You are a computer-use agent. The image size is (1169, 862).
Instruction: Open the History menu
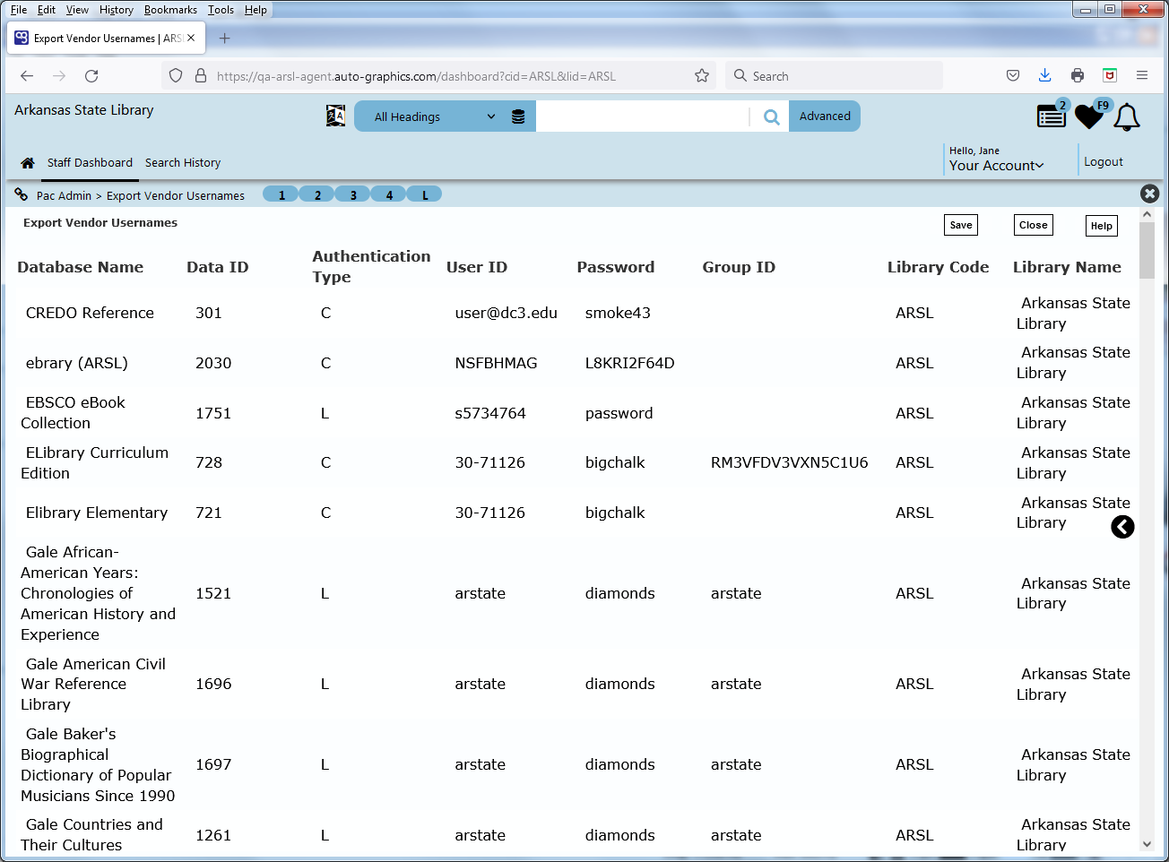pos(117,10)
